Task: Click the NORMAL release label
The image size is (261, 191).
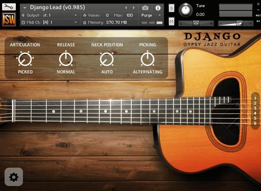Action: click(66, 72)
